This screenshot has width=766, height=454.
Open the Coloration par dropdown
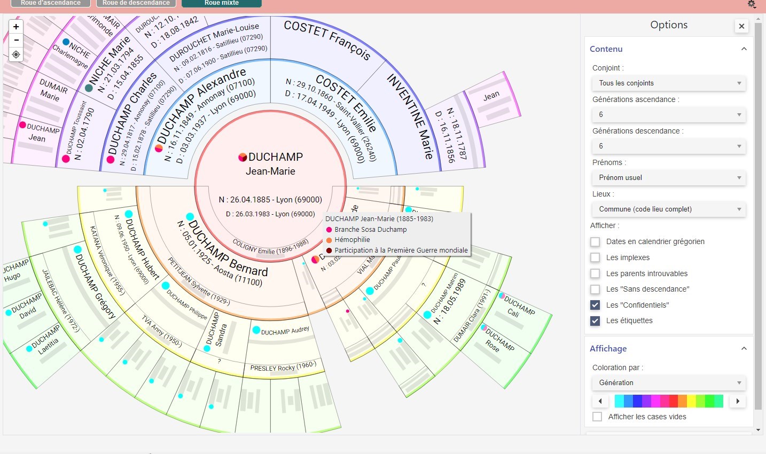click(x=669, y=383)
